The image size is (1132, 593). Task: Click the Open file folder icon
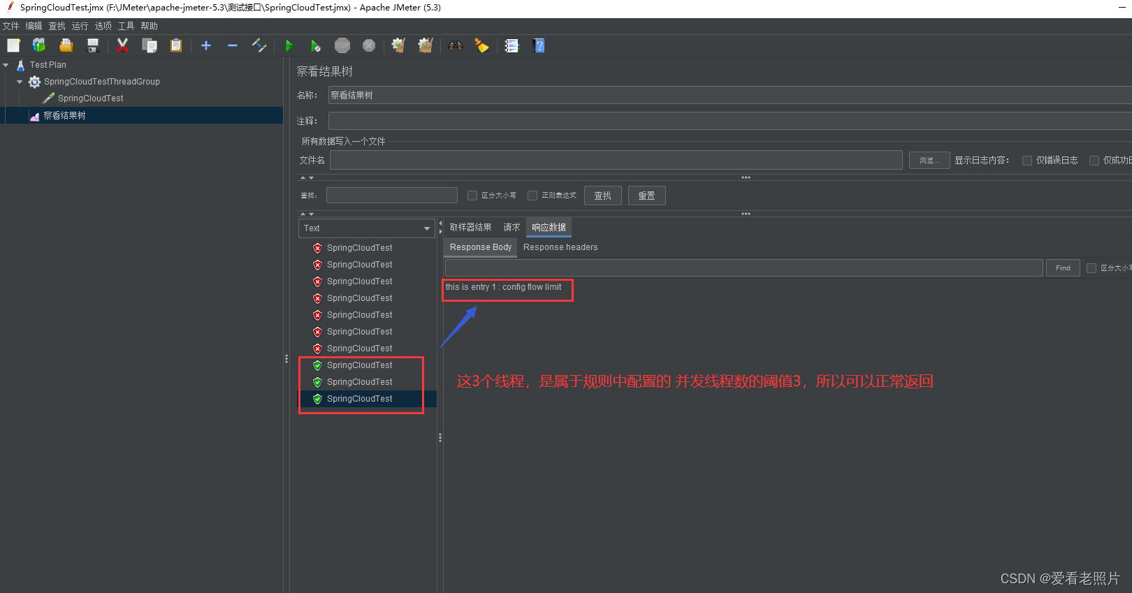(x=66, y=45)
